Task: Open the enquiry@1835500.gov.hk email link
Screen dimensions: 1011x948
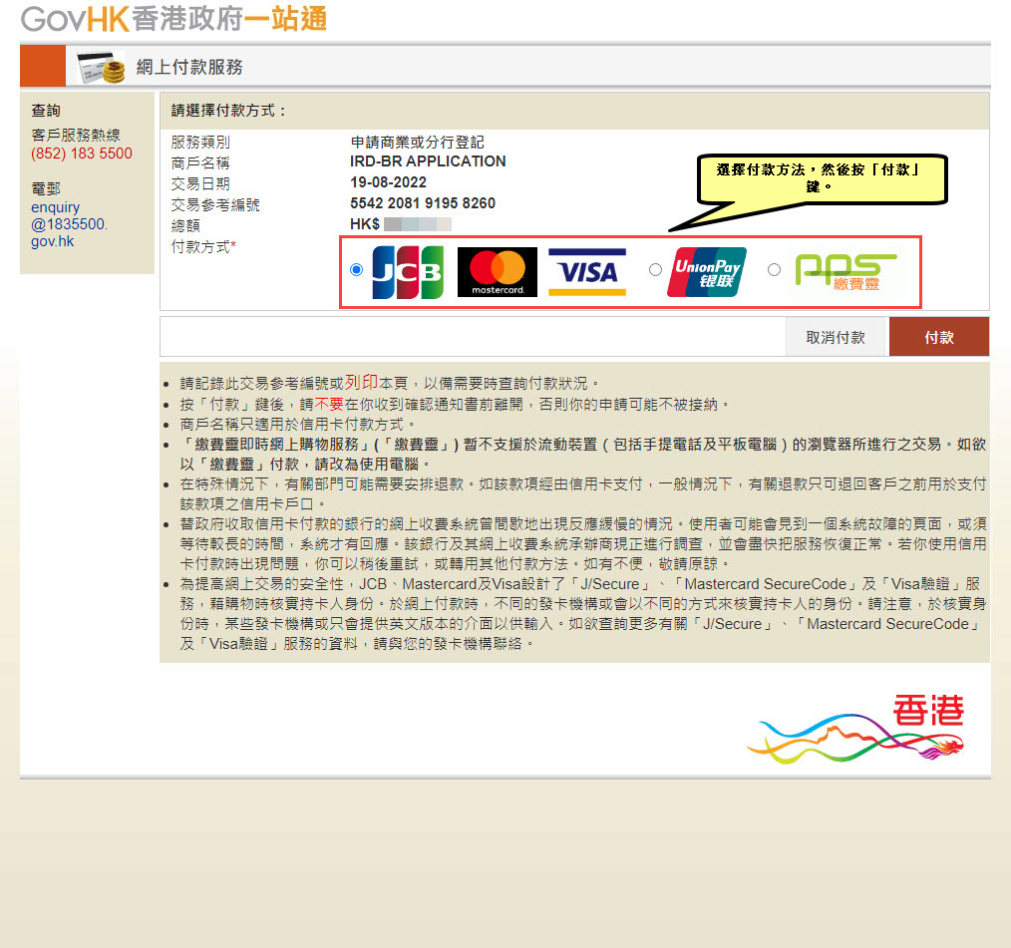Action: point(69,224)
